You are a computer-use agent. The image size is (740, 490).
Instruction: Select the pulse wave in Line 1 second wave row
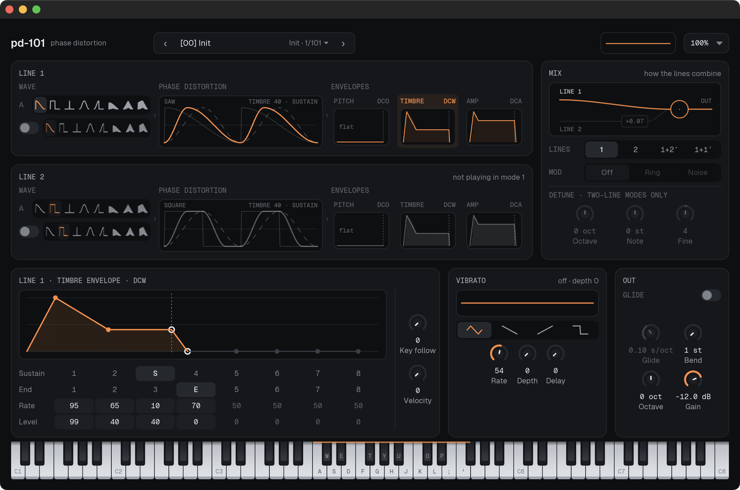point(77,128)
